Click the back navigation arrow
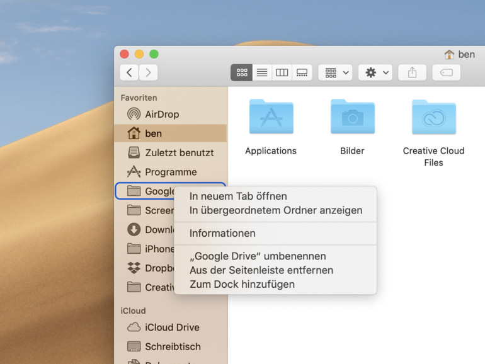 tap(130, 72)
